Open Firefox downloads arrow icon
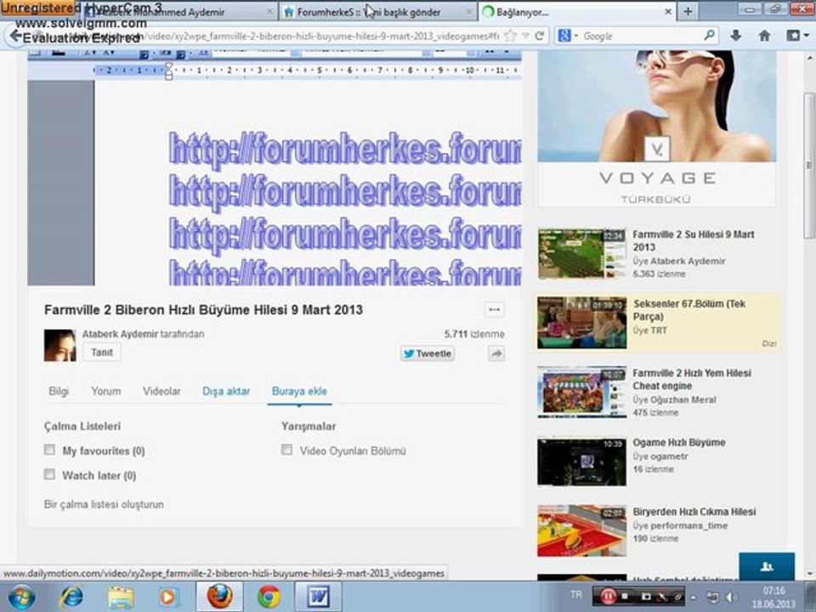The width and height of the screenshot is (816, 612). click(735, 36)
